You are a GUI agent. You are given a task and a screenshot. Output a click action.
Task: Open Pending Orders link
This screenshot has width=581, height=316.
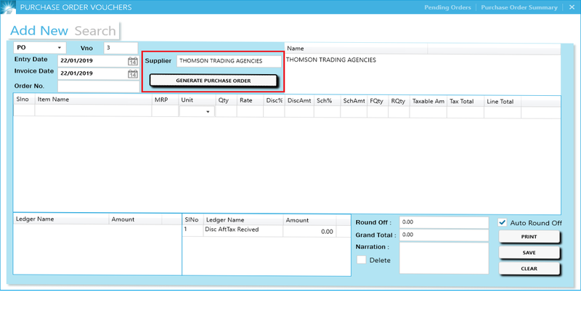pos(447,7)
